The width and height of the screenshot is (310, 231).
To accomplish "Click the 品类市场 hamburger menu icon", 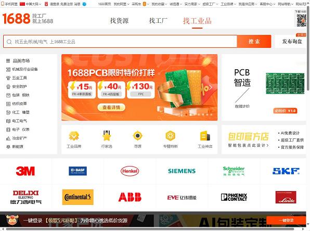I will [8, 61].
